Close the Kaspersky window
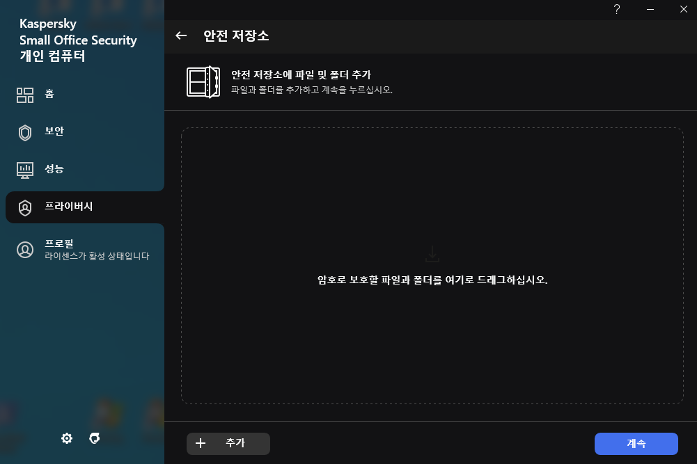Viewport: 697px width, 464px height. (x=683, y=9)
